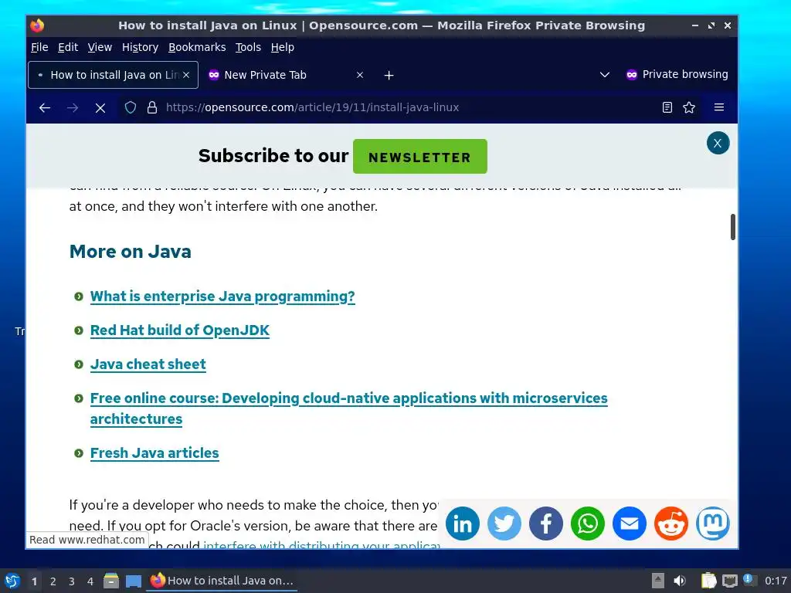Switch to workspace 4 in taskbar
Viewport: 791px width, 593px height.
click(90, 581)
